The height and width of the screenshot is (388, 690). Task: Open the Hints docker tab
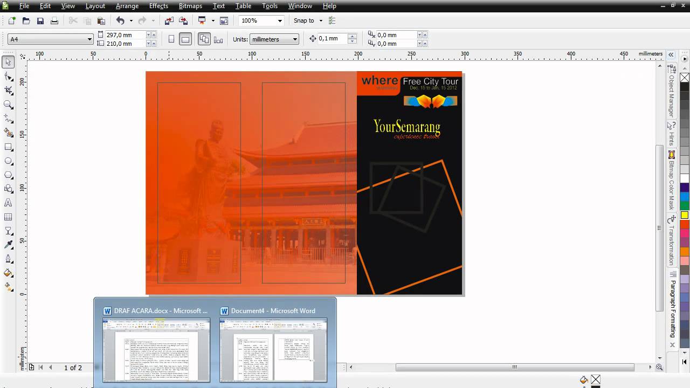coord(672,134)
